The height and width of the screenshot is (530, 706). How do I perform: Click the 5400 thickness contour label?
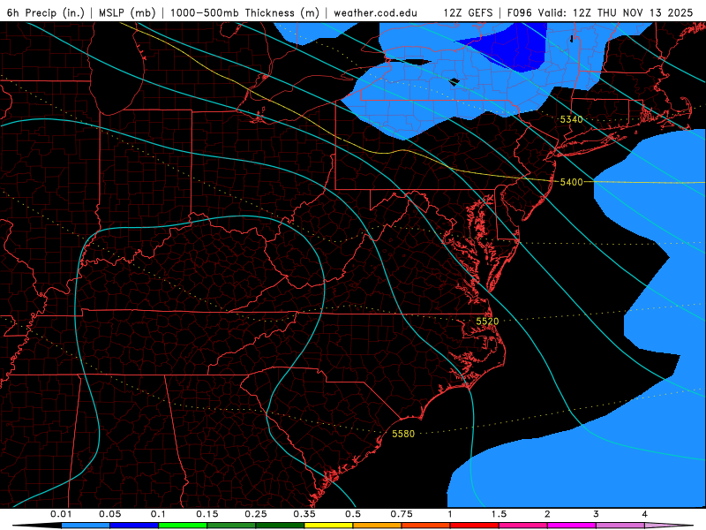tap(571, 182)
